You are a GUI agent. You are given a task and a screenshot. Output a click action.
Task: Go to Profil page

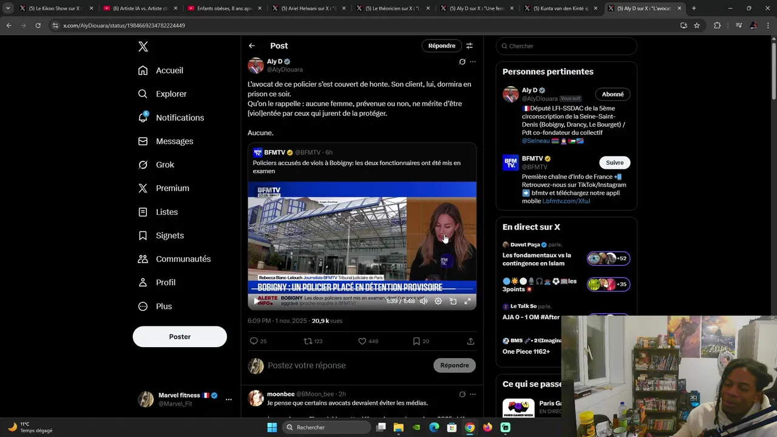[x=157, y=282]
